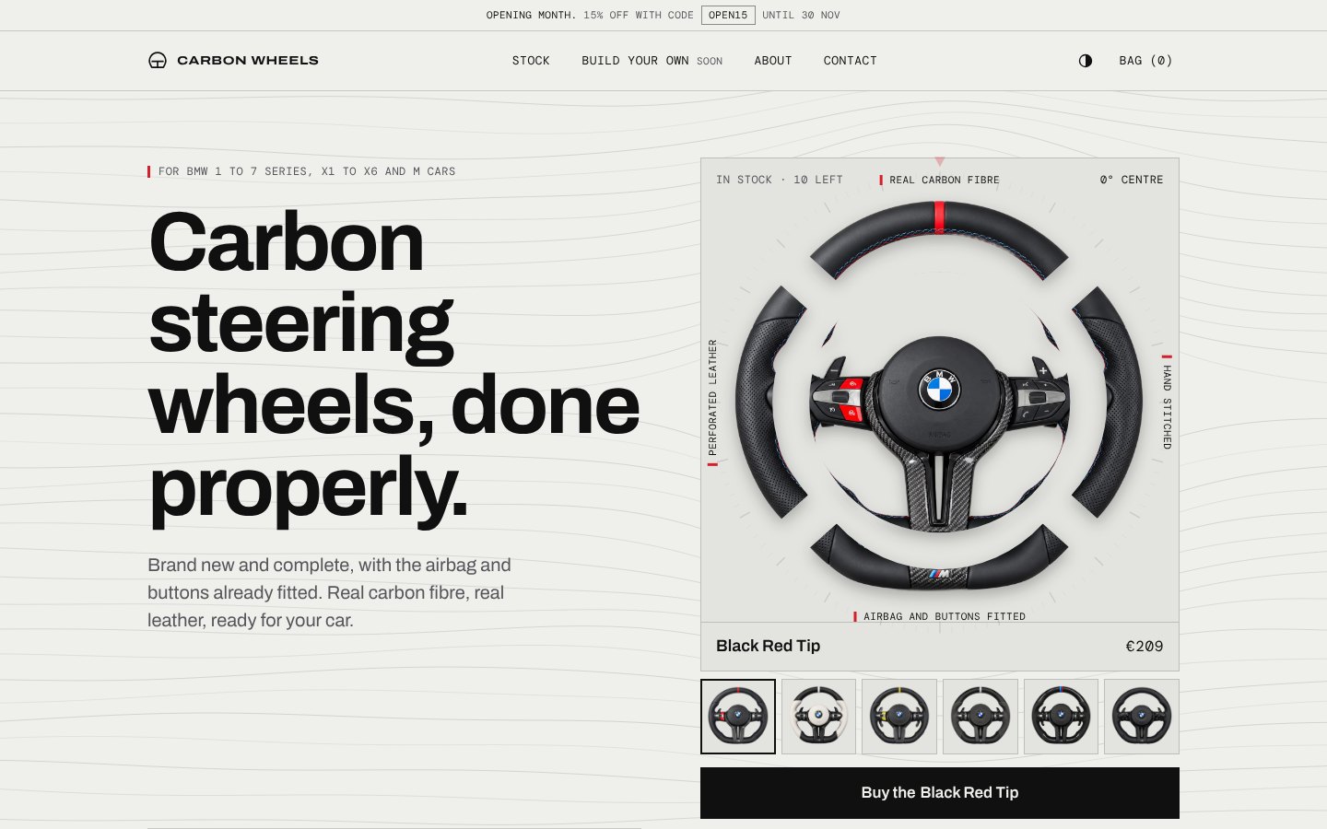Image resolution: width=1327 pixels, height=829 pixels.
Task: Click the UNTIL 30 NOV text
Action: click(x=801, y=16)
